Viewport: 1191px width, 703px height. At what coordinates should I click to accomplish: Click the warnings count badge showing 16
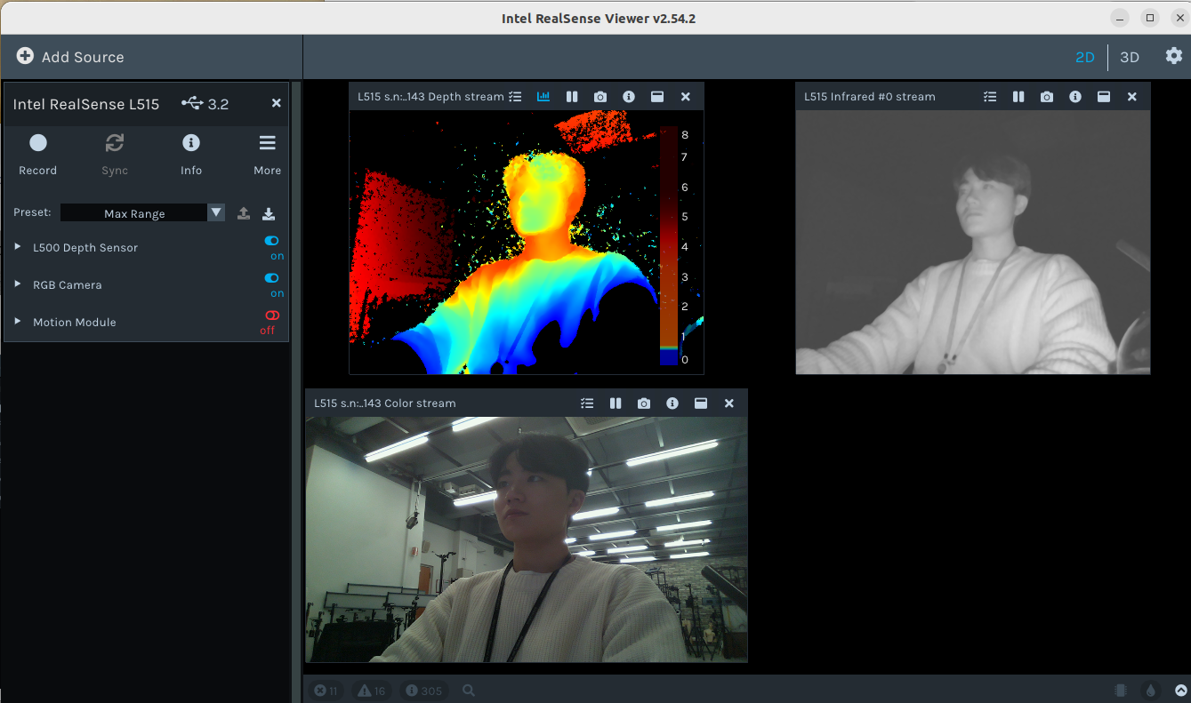point(372,691)
